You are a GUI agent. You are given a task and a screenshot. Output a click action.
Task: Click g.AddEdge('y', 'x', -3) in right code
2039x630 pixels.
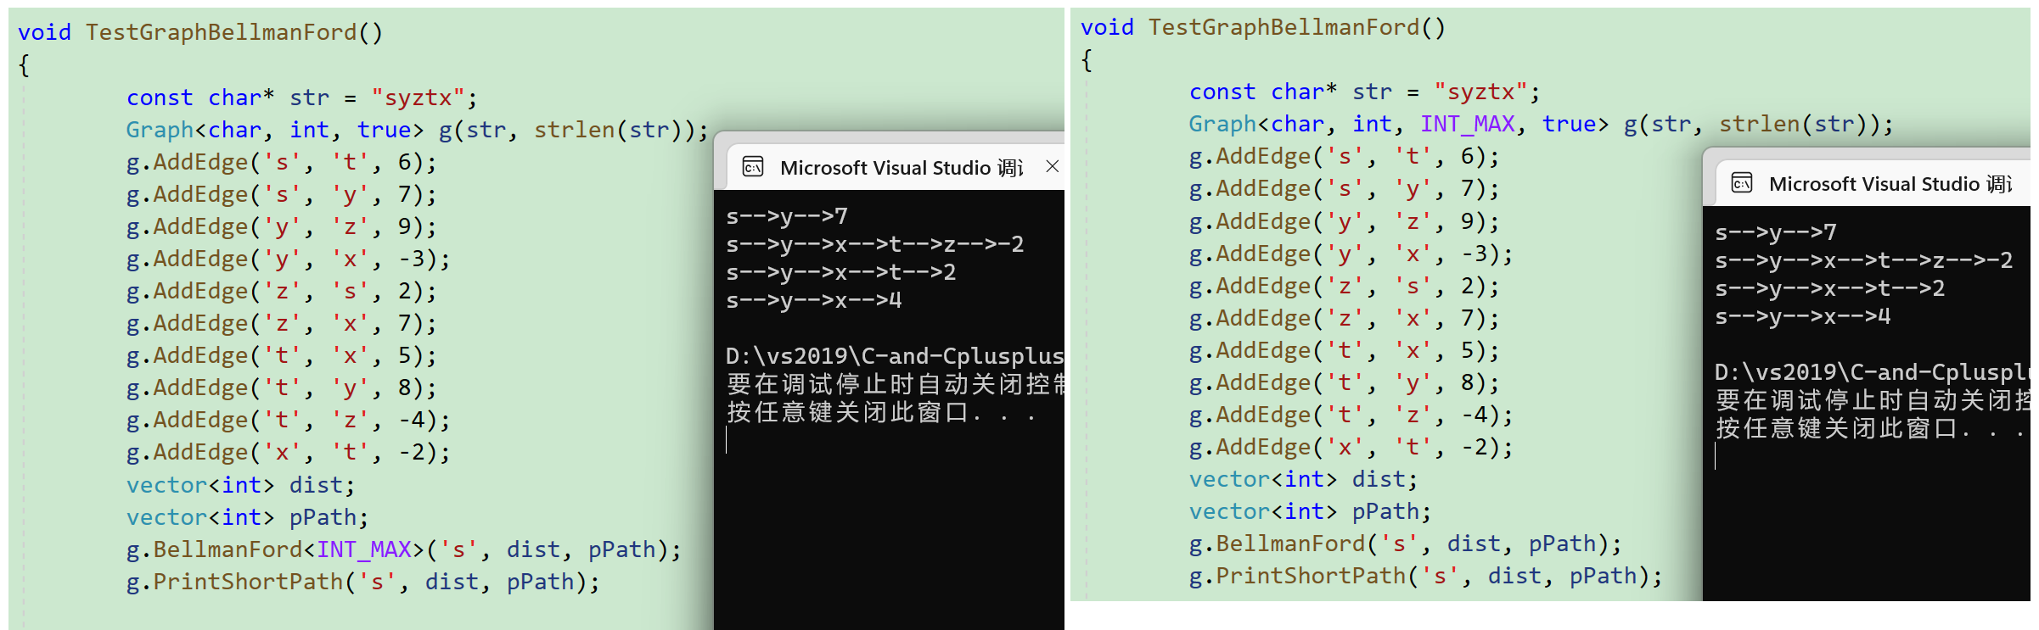coord(1351,254)
